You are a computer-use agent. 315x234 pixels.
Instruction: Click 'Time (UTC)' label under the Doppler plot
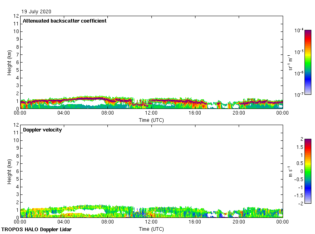pyautogui.click(x=151, y=229)
